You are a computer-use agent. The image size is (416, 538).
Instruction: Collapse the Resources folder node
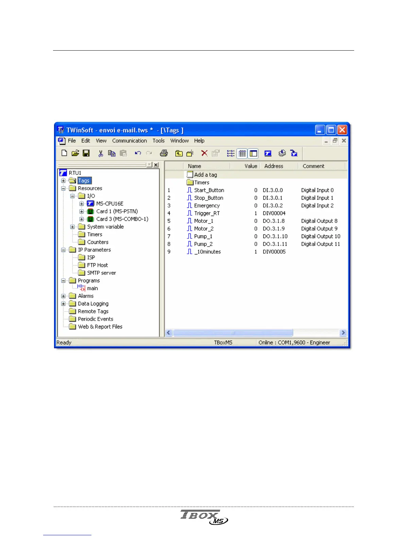(63, 188)
